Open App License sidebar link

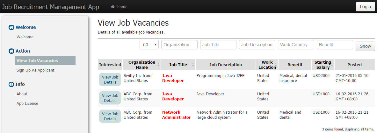pyautogui.click(x=27, y=103)
